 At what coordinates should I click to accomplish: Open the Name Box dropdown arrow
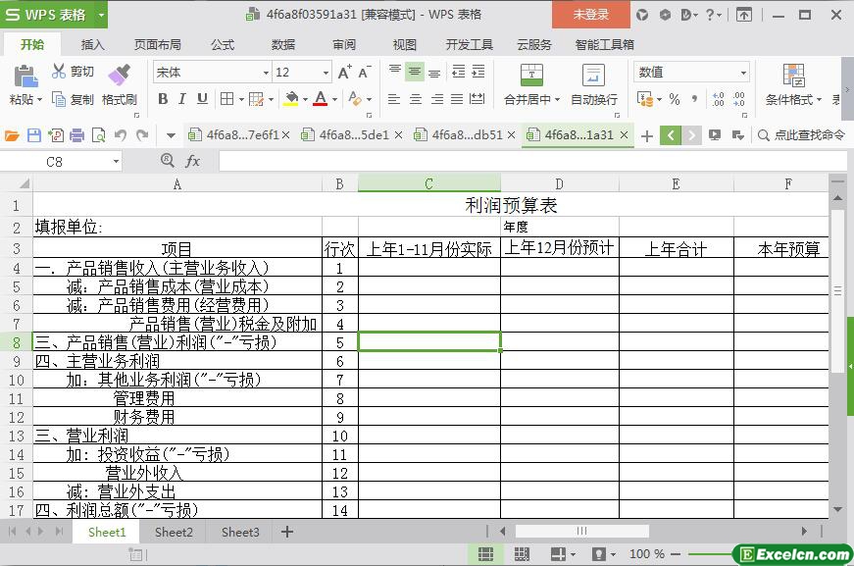tap(116, 161)
